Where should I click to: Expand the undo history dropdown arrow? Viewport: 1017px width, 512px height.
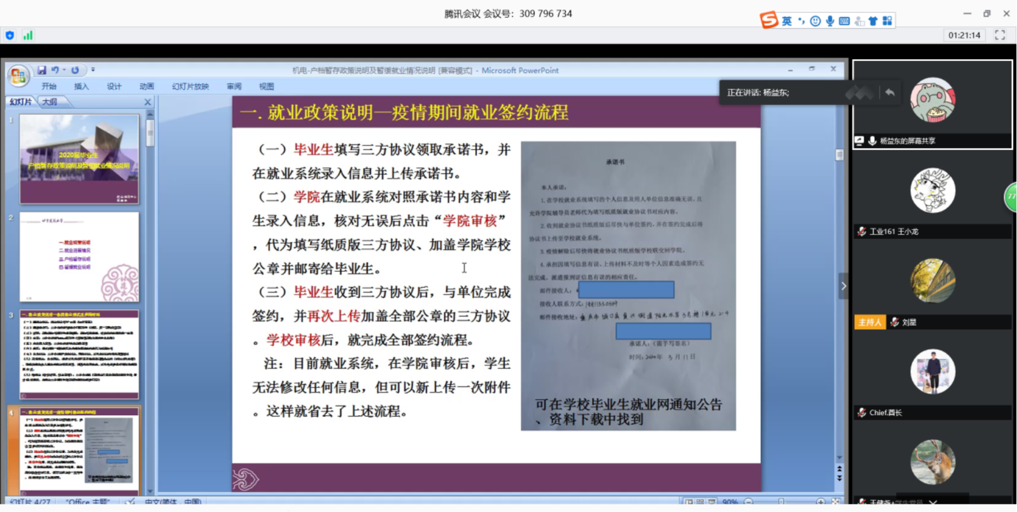[x=64, y=70]
